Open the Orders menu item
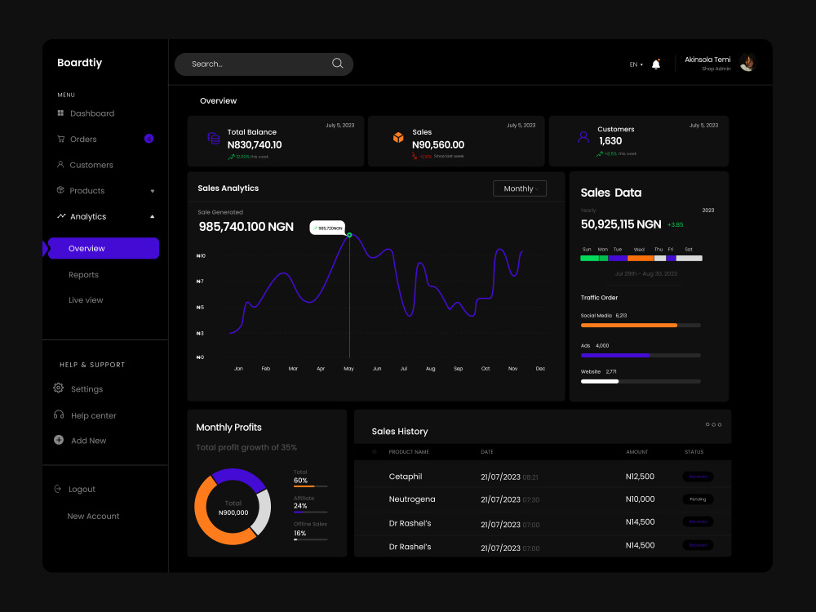 (83, 139)
